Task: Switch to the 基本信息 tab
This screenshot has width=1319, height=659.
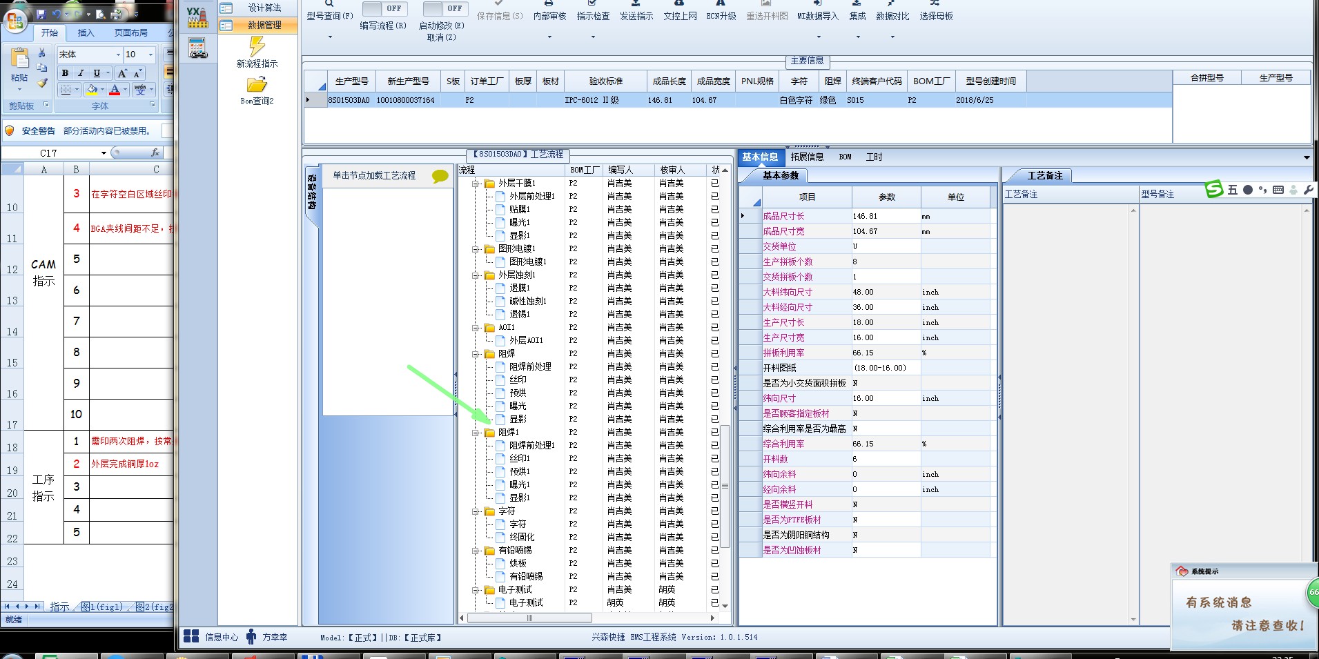Action: click(x=760, y=157)
